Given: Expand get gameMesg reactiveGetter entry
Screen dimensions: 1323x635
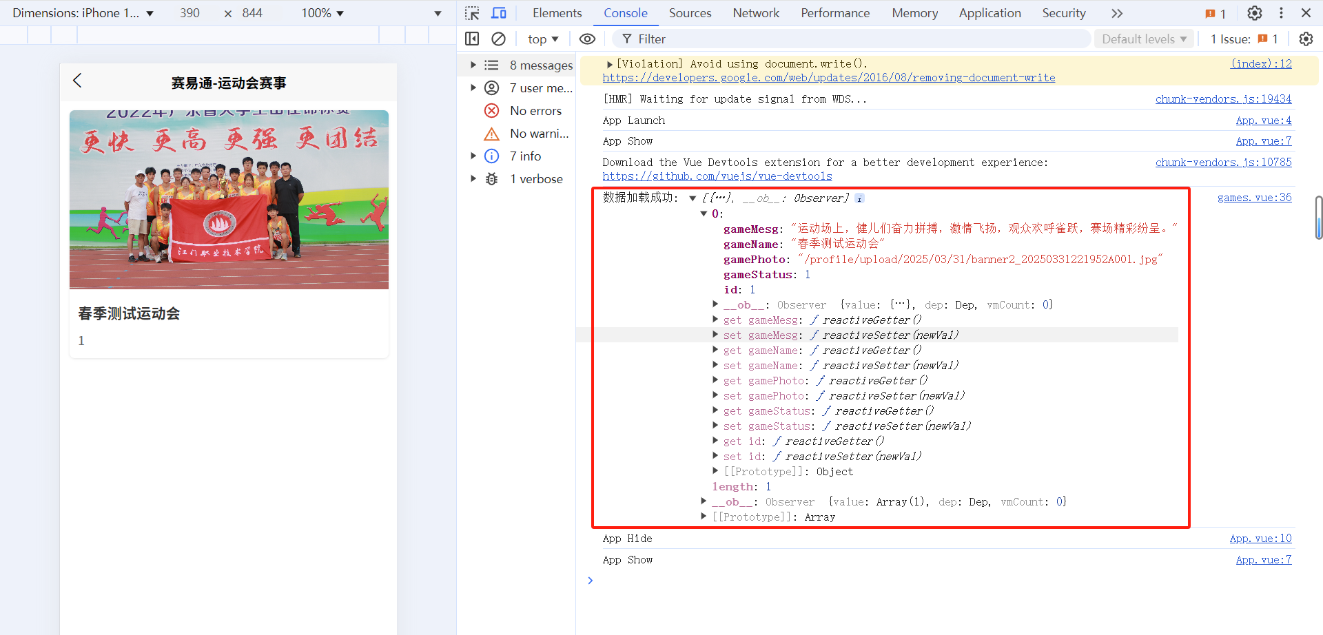Looking at the screenshot, I should click(715, 320).
